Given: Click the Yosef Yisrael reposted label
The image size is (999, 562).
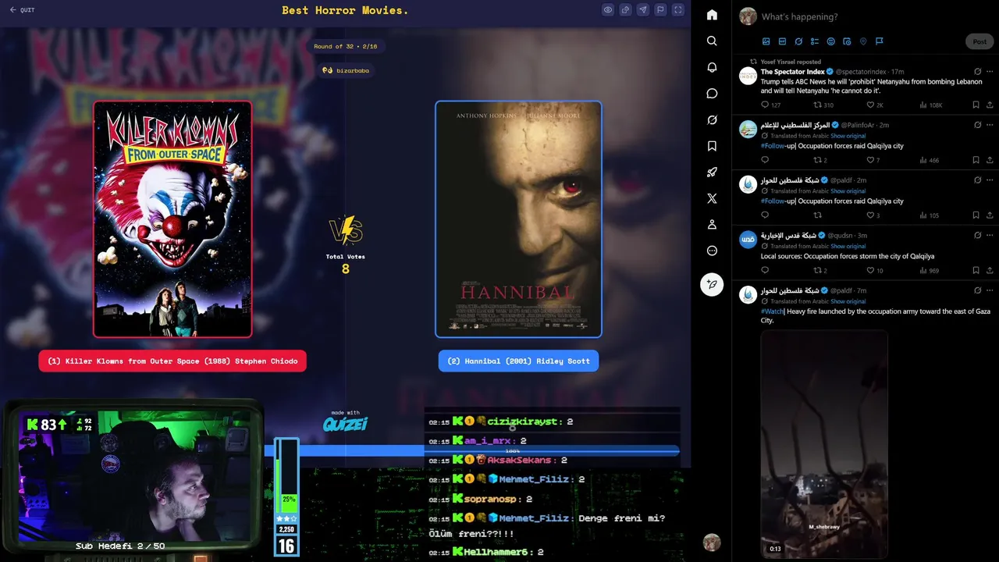Looking at the screenshot, I should [791, 62].
